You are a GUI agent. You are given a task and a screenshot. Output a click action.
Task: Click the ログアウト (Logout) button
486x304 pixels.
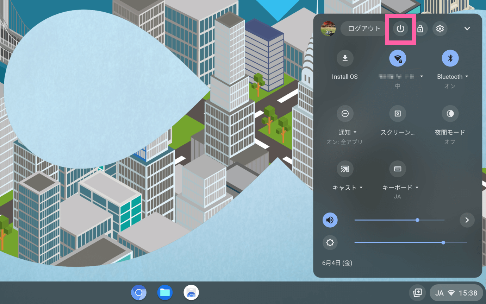(x=363, y=28)
